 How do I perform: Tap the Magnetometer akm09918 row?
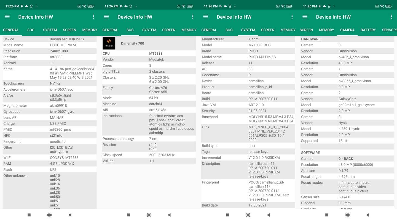[x=50, y=106]
